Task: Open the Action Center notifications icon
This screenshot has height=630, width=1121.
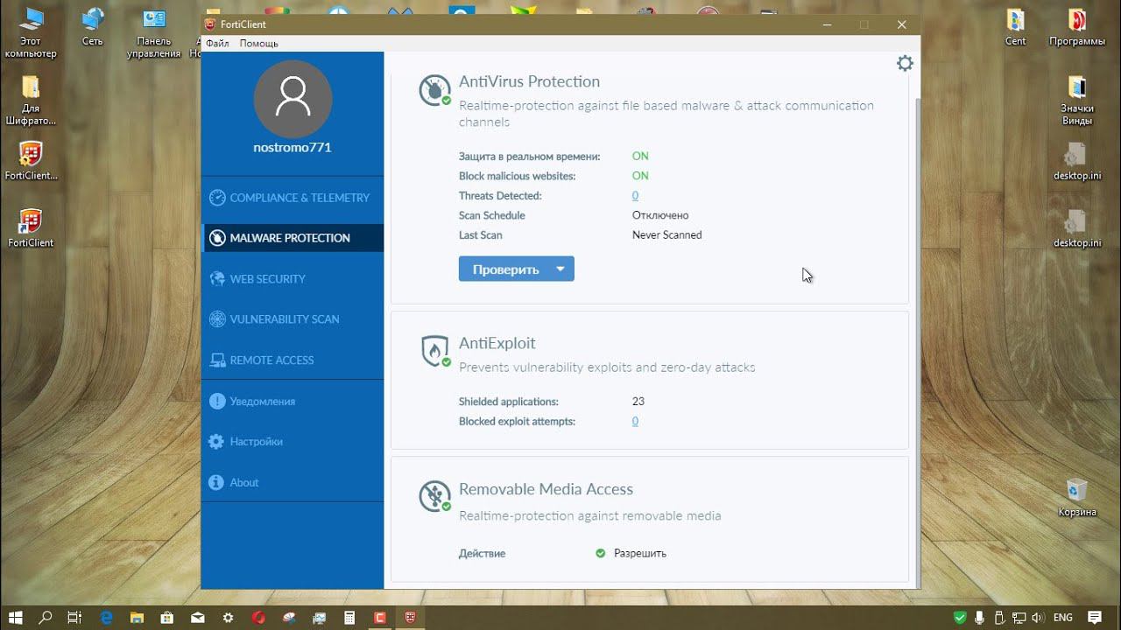Action: tap(1094, 617)
